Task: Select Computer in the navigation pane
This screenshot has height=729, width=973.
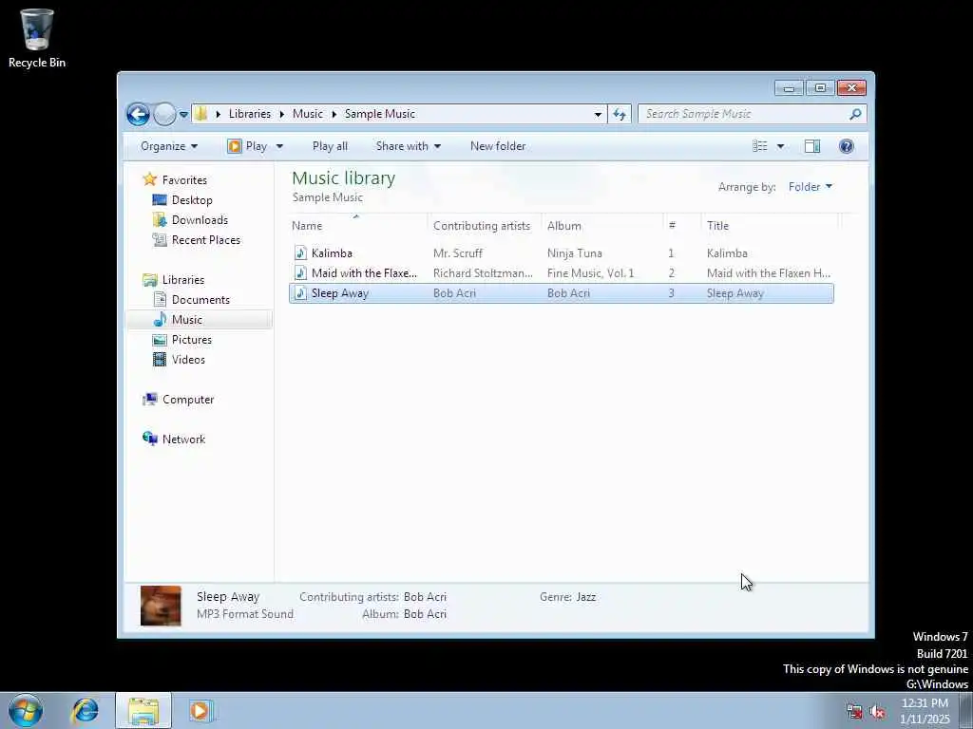Action: [x=188, y=400]
